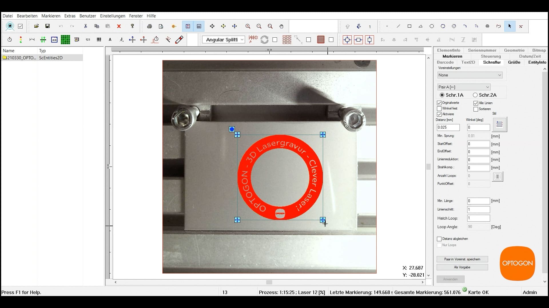Click the Als Vorgabe button
The height and width of the screenshot is (308, 549).
(462, 267)
